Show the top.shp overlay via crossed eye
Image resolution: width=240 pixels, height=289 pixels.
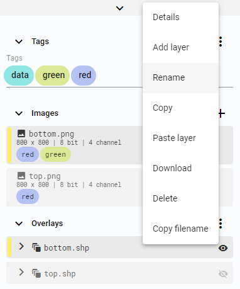pyautogui.click(x=223, y=274)
